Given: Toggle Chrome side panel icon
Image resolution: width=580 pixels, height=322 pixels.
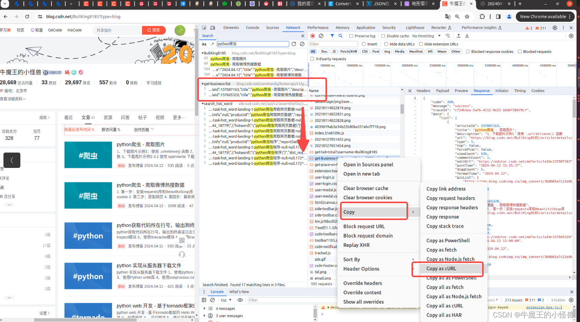Looking at the screenshot, I should [x=498, y=17].
